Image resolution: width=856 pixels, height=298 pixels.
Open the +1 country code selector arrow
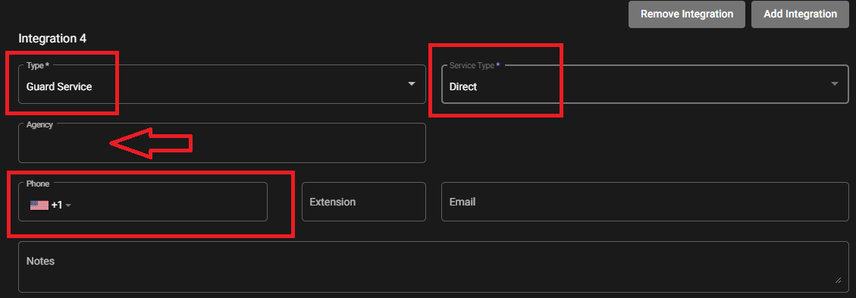coord(68,205)
